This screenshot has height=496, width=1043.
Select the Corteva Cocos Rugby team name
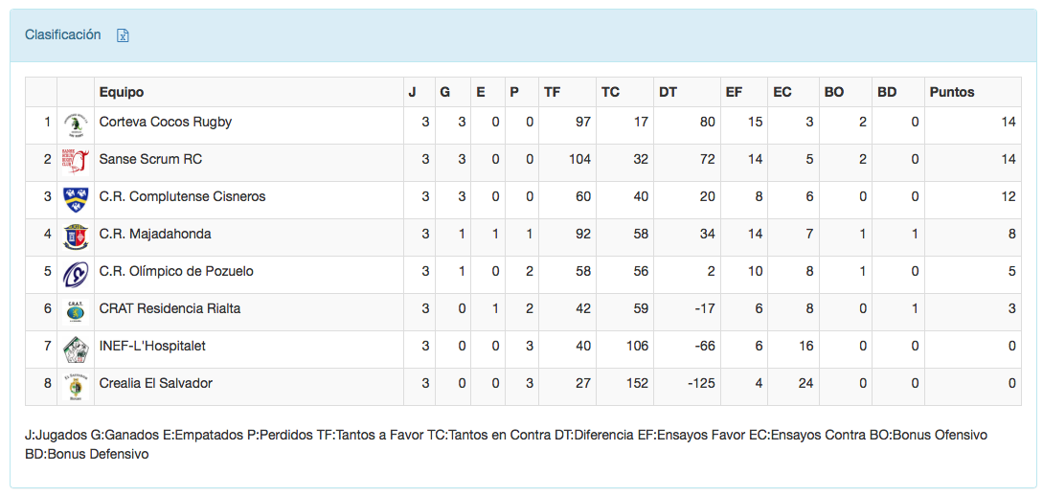pyautogui.click(x=166, y=122)
